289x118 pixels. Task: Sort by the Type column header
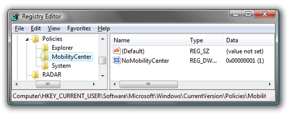(x=205, y=40)
